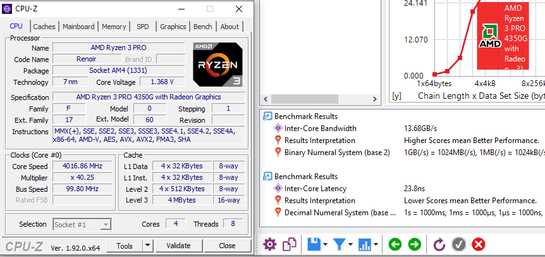Expand the filter icon dropdown arrow
This screenshot has width=545, height=257.
(350, 244)
